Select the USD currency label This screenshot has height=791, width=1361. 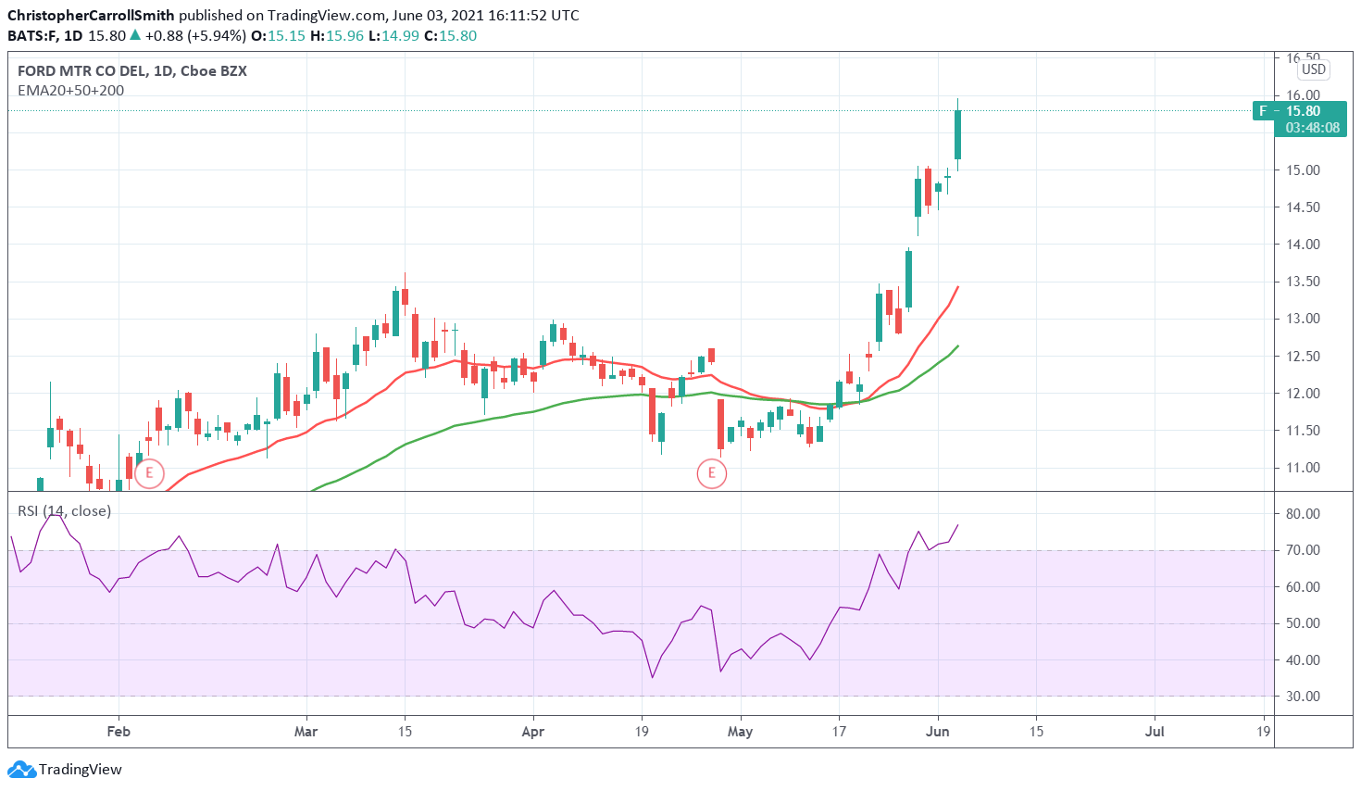point(1313,69)
